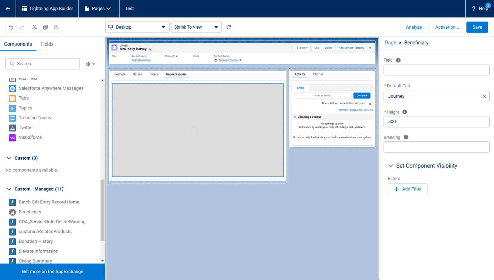Open the Desktop form factor dropdown
The height and width of the screenshot is (280, 494).
137,27
